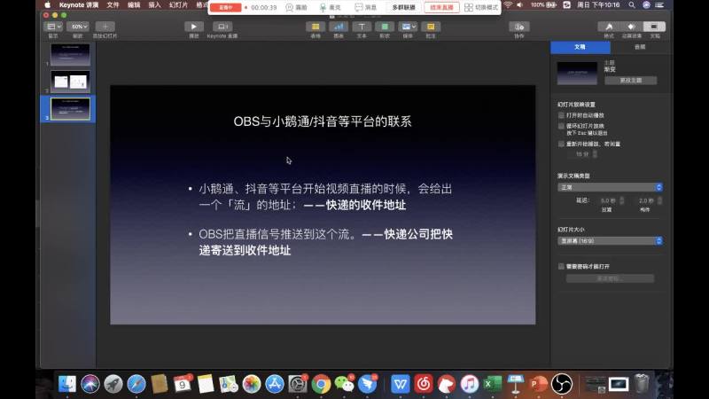This screenshot has height=399, width=709.
Task: Click the Play slideshow button in toolbar
Action: click(194, 27)
